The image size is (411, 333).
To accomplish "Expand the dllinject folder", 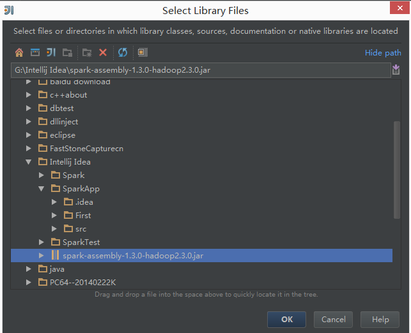I will tap(29, 121).
